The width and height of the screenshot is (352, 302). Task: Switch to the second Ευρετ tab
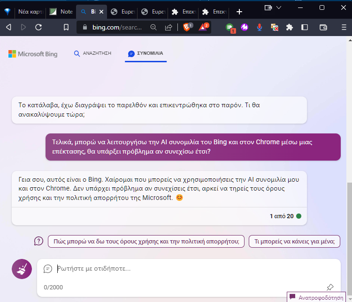point(153,12)
